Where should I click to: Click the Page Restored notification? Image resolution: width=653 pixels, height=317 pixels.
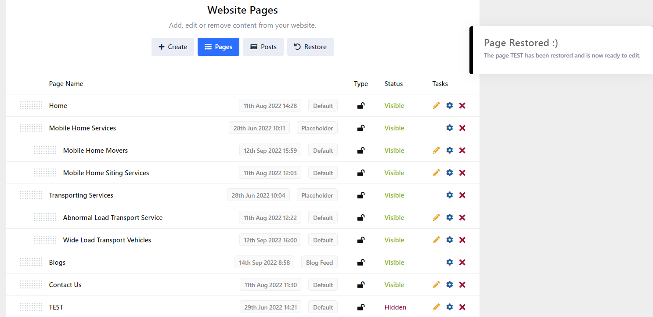[x=561, y=50]
